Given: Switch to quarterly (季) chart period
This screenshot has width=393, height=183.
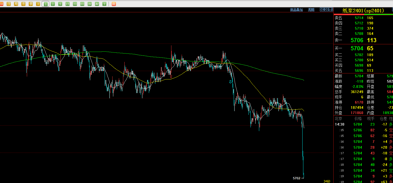Looking at the screenshot, I should (x=31, y=4).
